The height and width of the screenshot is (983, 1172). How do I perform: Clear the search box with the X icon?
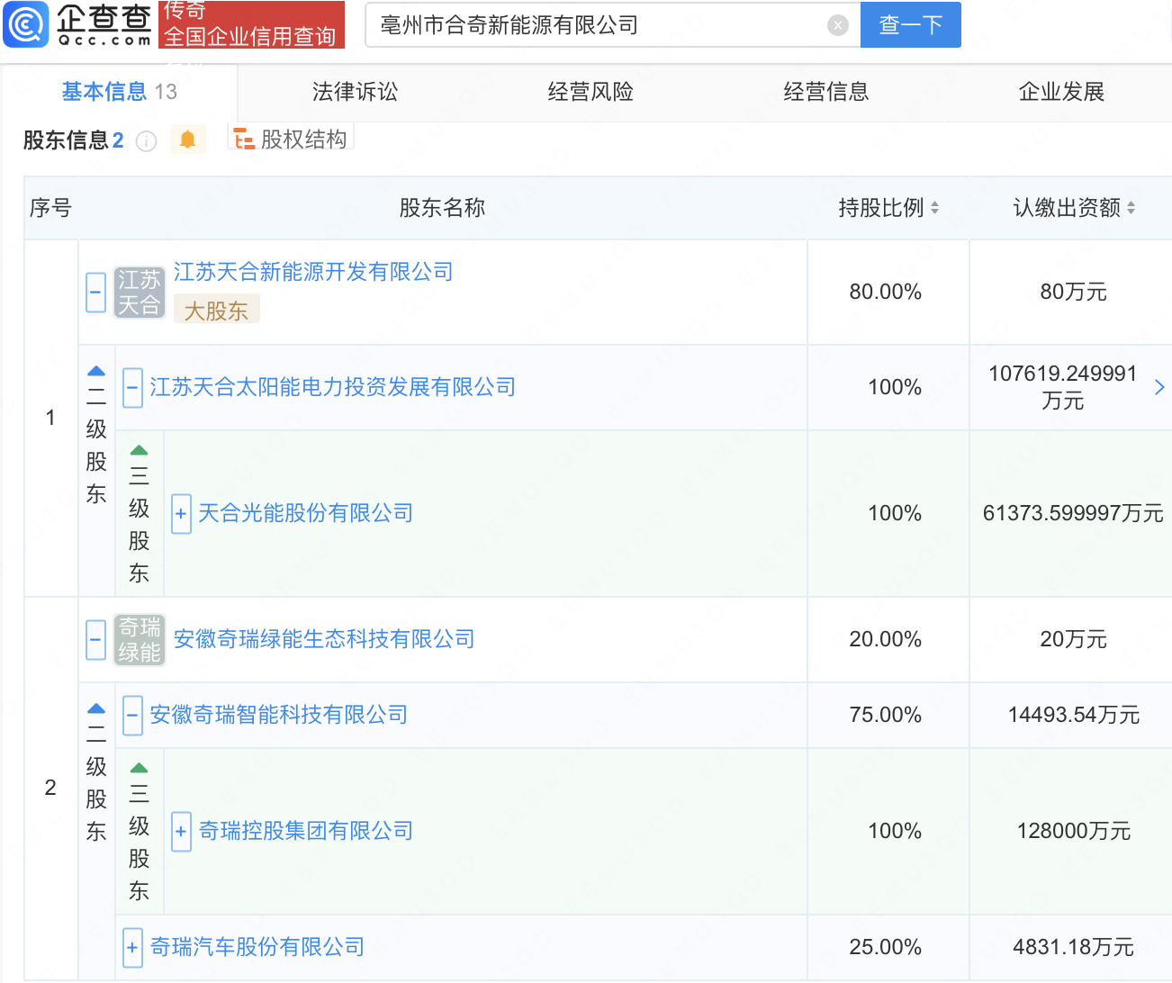[x=837, y=25]
